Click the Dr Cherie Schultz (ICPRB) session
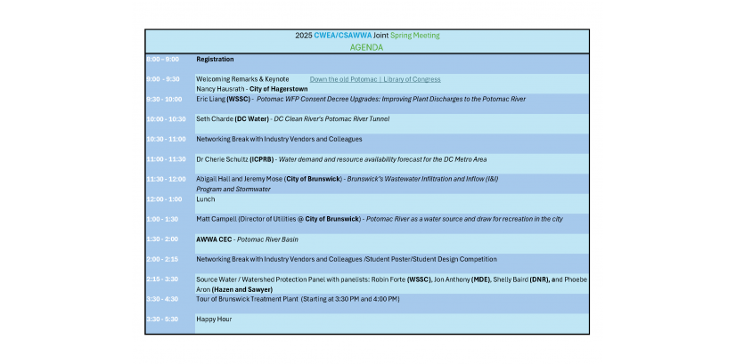This screenshot has height=364, width=736. 341,159
